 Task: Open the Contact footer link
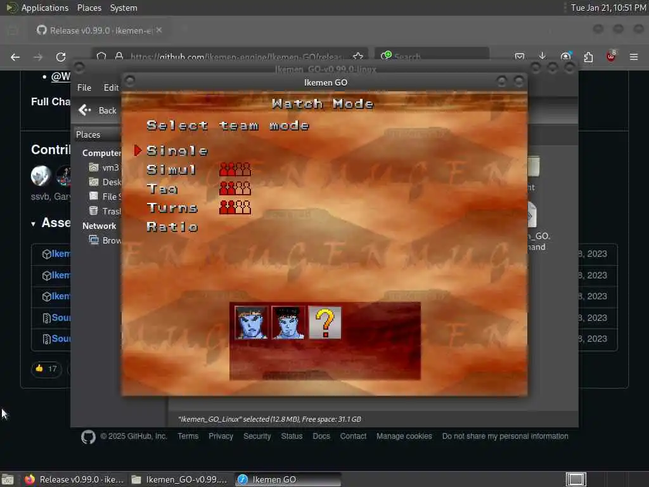(x=353, y=436)
